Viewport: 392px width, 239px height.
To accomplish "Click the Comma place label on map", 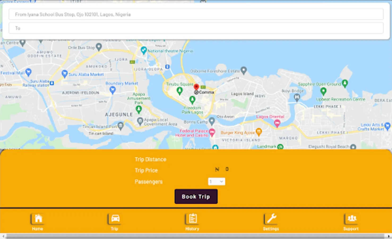I will coord(206,92).
